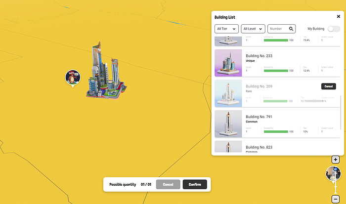Open the All Tier dropdown
Screen dimensions: 346x204
226,29
